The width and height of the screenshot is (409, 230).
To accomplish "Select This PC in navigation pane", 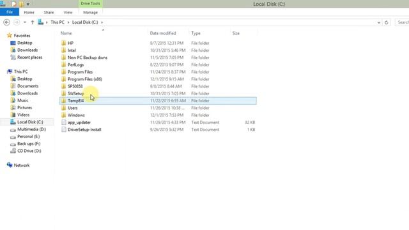I will pyautogui.click(x=20, y=72).
